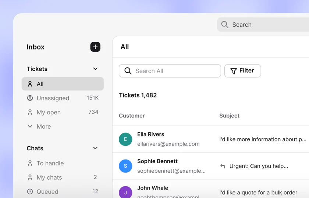This screenshot has width=309, height=198.
Task: Click the Filter button
Action: point(242,71)
